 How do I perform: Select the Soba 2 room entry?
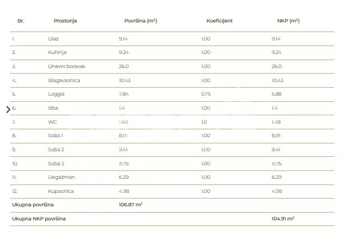56,150
